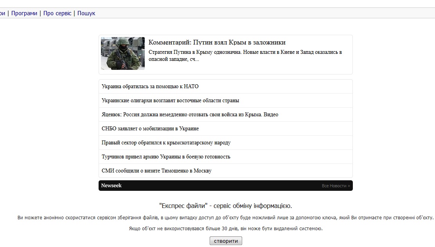Read СНБО заявляет о мобилизации в Украине
The image size is (435, 247).
(x=150, y=129)
